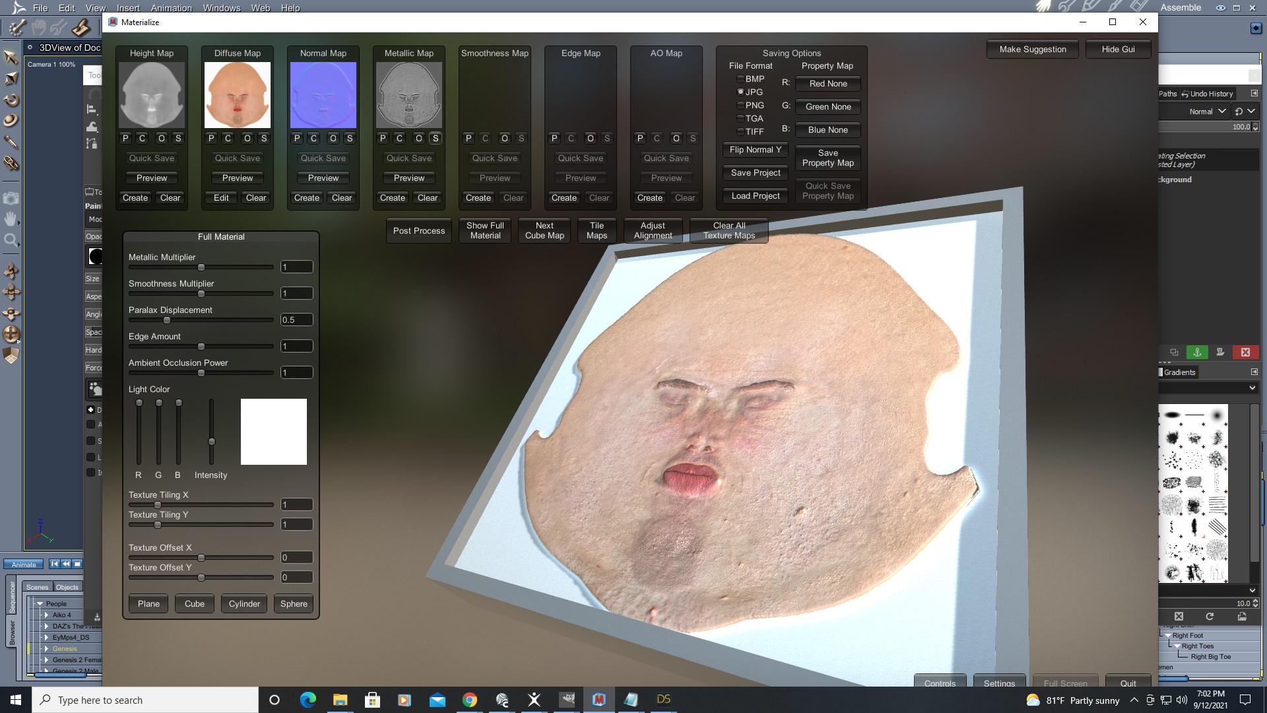Image resolution: width=1267 pixels, height=713 pixels.
Task: Select PNG file format radio button
Action: click(x=740, y=106)
